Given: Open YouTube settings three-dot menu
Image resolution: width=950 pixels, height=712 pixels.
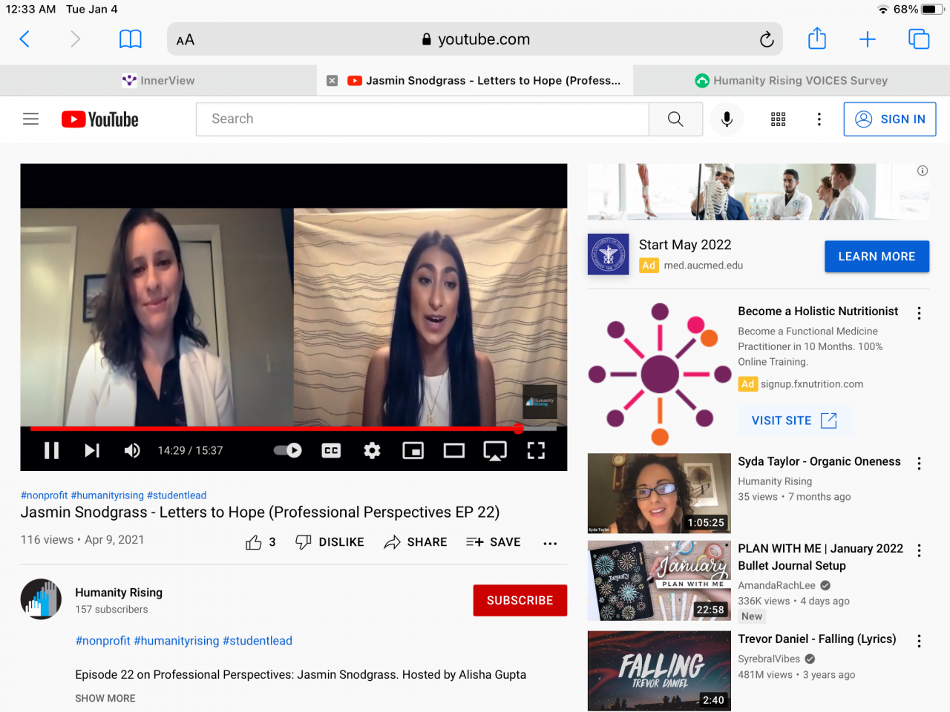Looking at the screenshot, I should tap(819, 119).
